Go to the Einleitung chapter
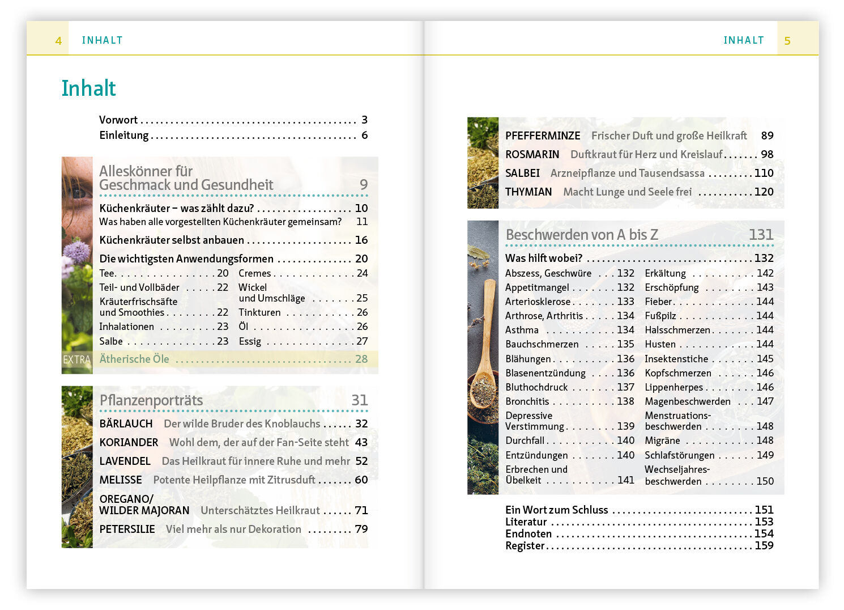The image size is (844, 610). 123,135
